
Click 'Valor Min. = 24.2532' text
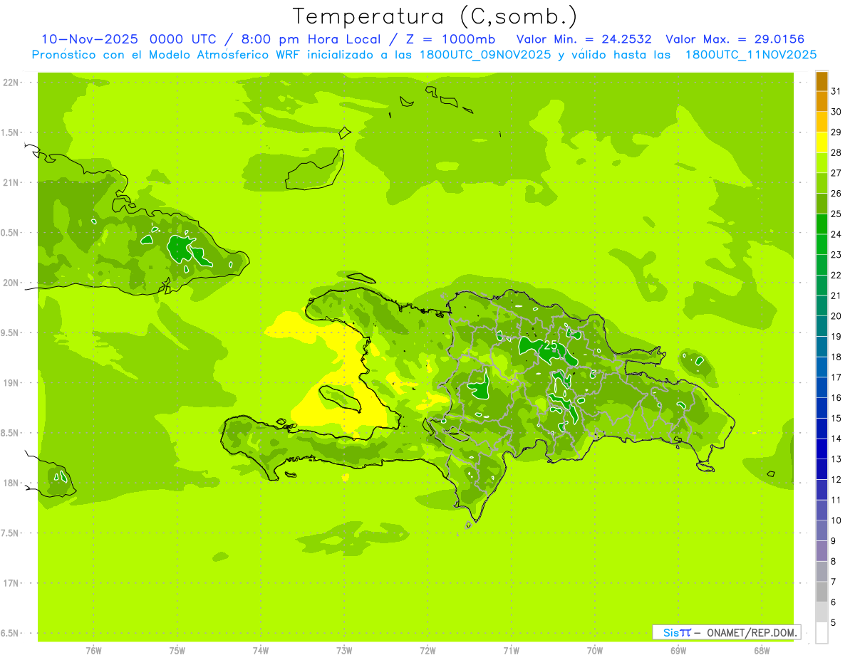click(x=584, y=39)
